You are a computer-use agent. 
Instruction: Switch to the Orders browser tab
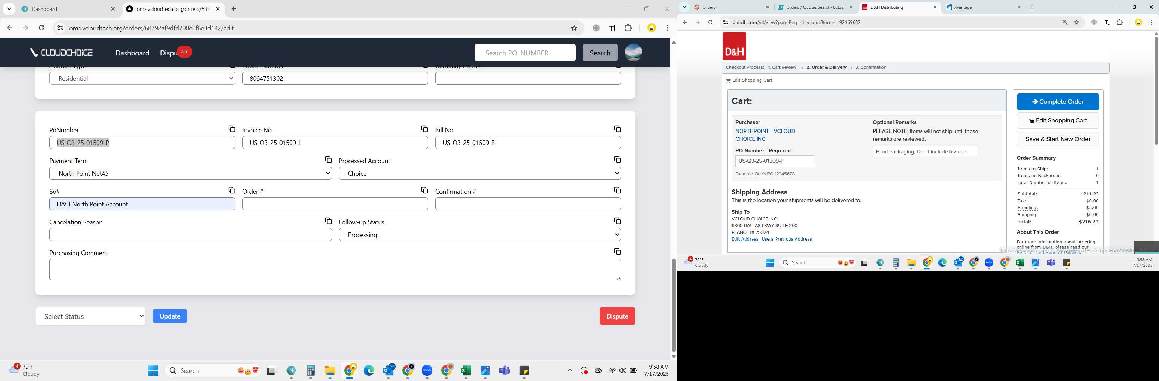point(732,7)
